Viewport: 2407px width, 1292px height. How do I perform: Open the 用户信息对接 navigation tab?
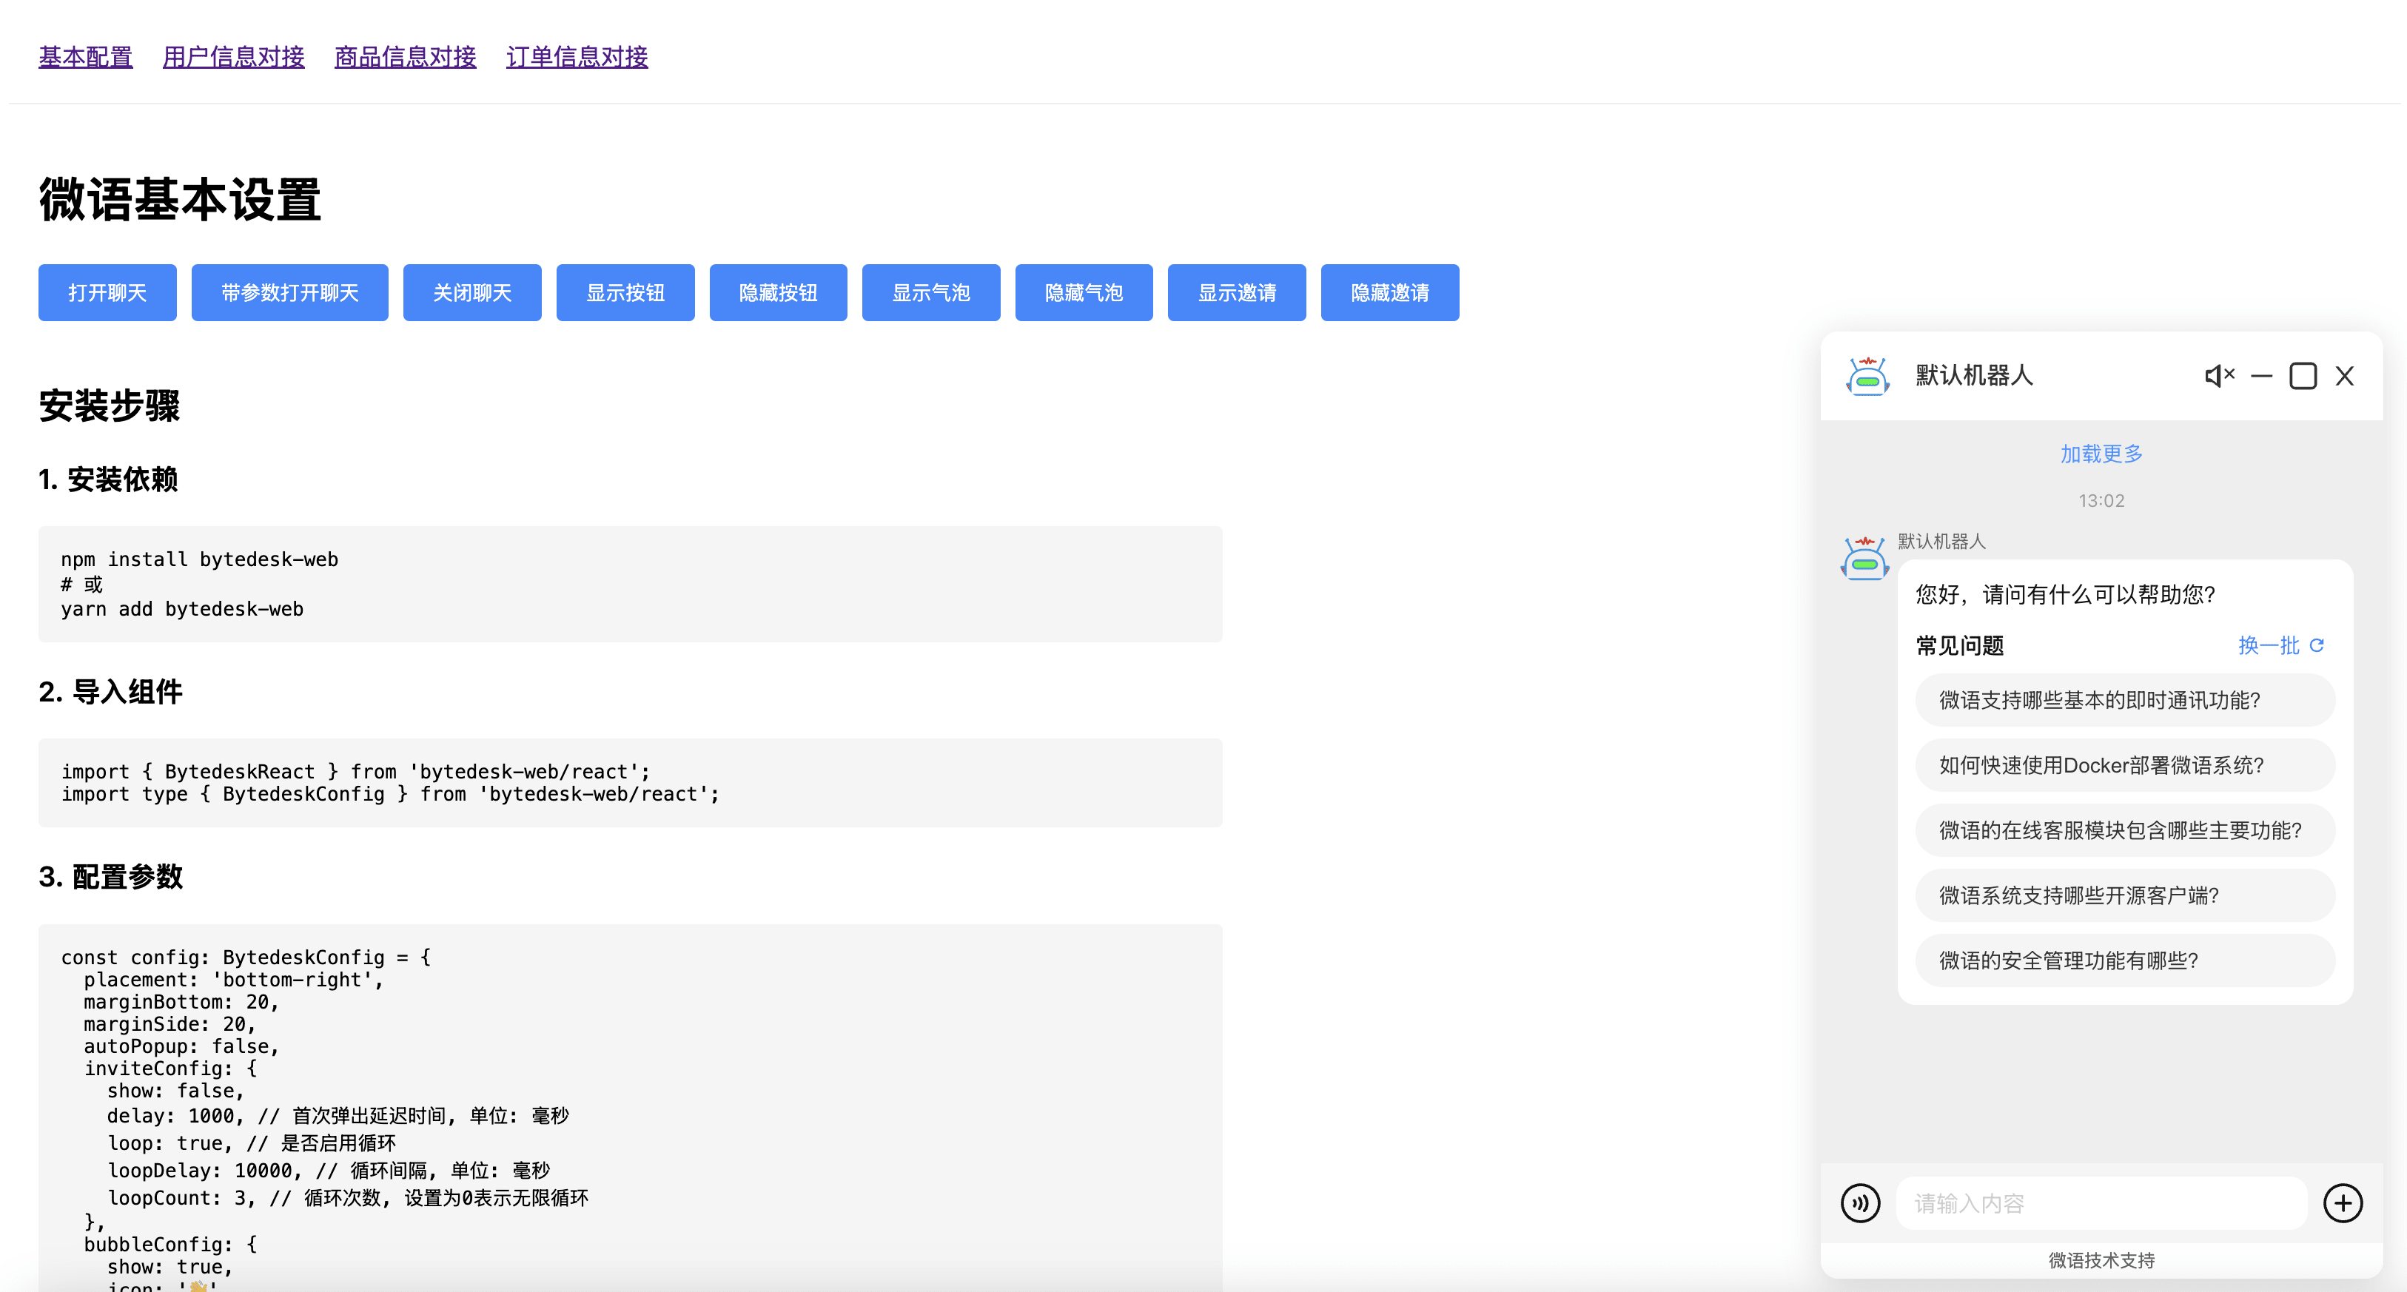[234, 57]
